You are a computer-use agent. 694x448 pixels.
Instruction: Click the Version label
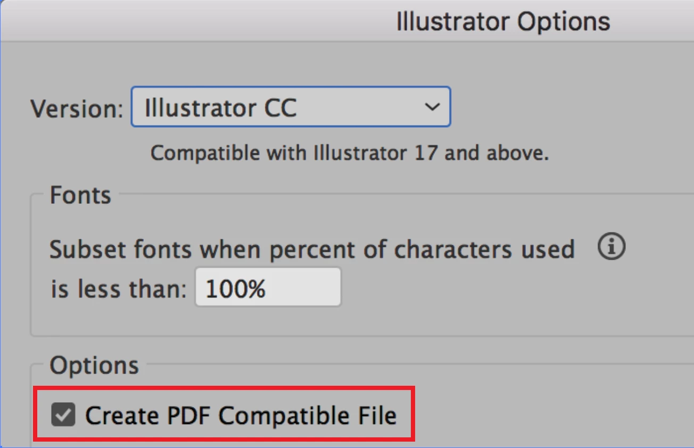[x=77, y=109]
